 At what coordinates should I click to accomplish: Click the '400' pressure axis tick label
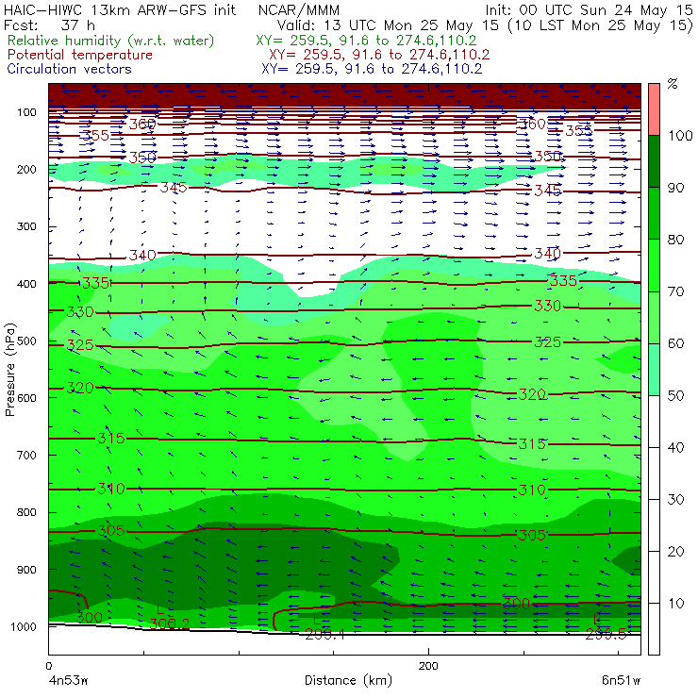(x=26, y=284)
